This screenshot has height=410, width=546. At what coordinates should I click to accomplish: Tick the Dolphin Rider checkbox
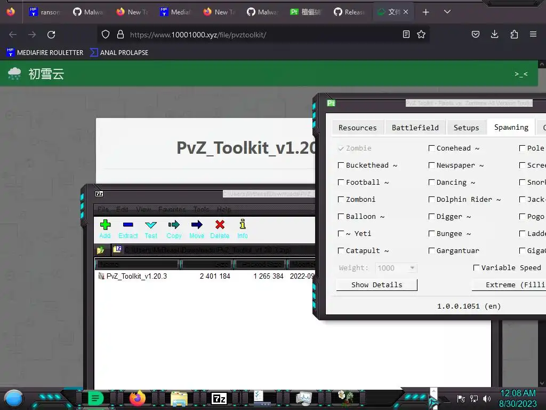pyautogui.click(x=431, y=200)
